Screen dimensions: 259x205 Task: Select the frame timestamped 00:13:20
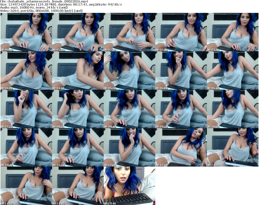(233, 147)
